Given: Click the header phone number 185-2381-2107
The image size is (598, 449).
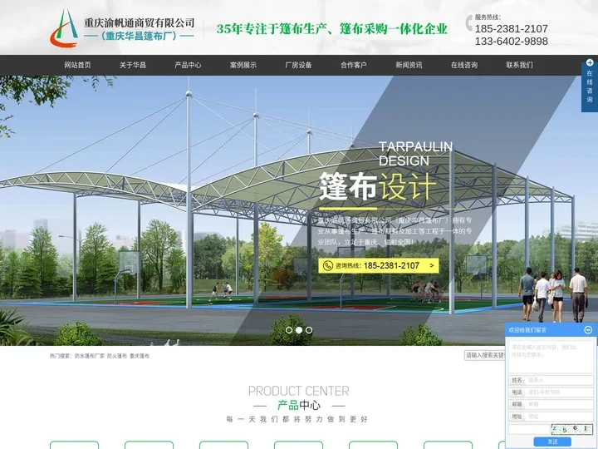Looking at the screenshot, I should pyautogui.click(x=511, y=28).
